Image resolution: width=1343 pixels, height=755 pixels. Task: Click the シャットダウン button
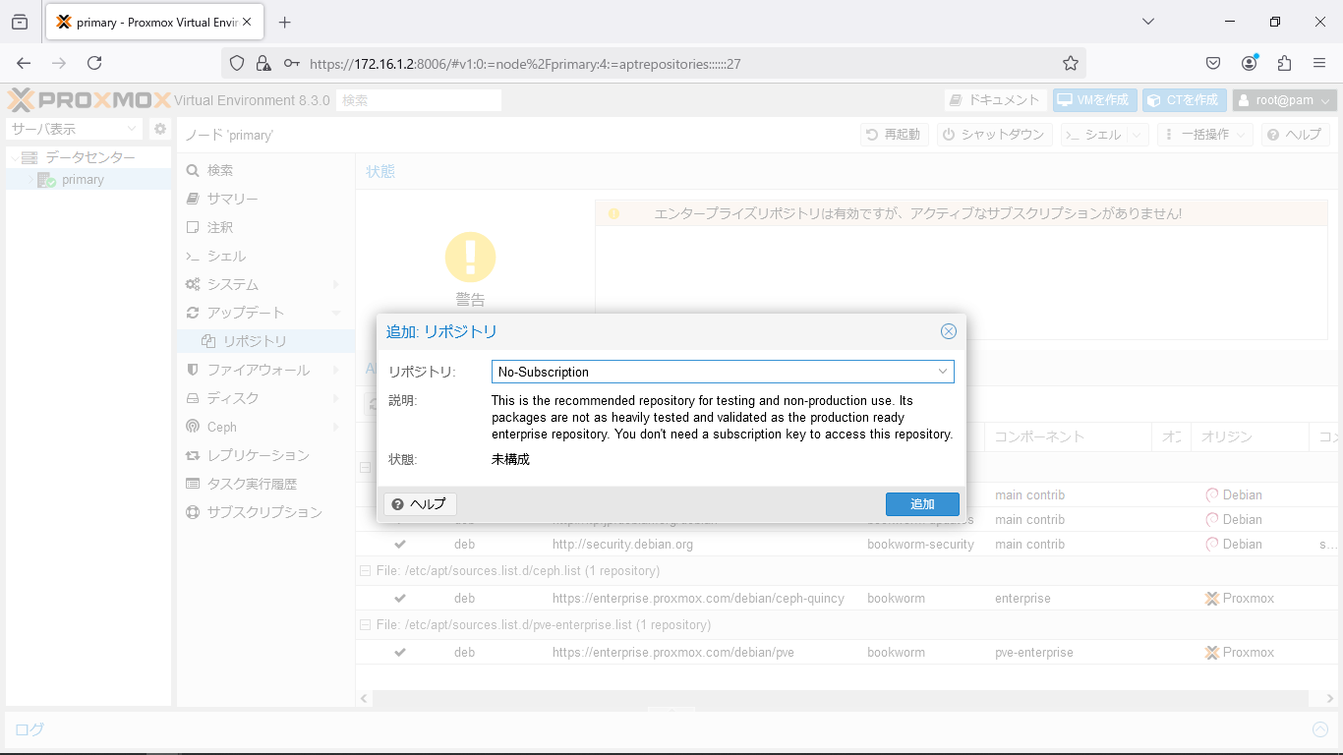tap(993, 135)
